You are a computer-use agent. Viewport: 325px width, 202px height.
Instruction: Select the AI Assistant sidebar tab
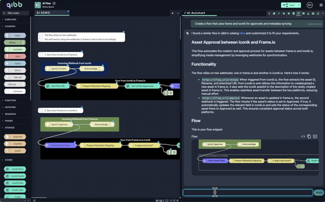[196, 13]
